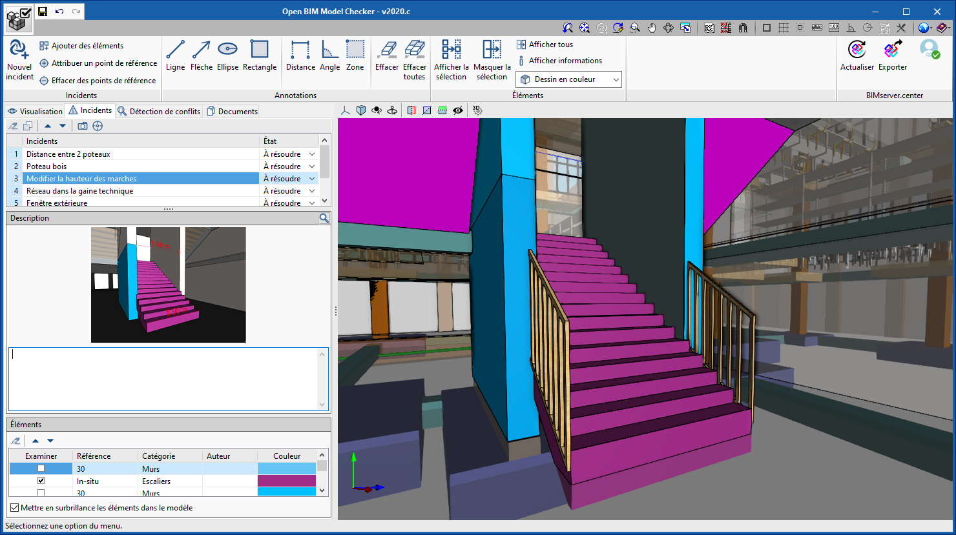Check the Examiner box for first Murs row
Image resolution: width=956 pixels, height=535 pixels.
[41, 469]
